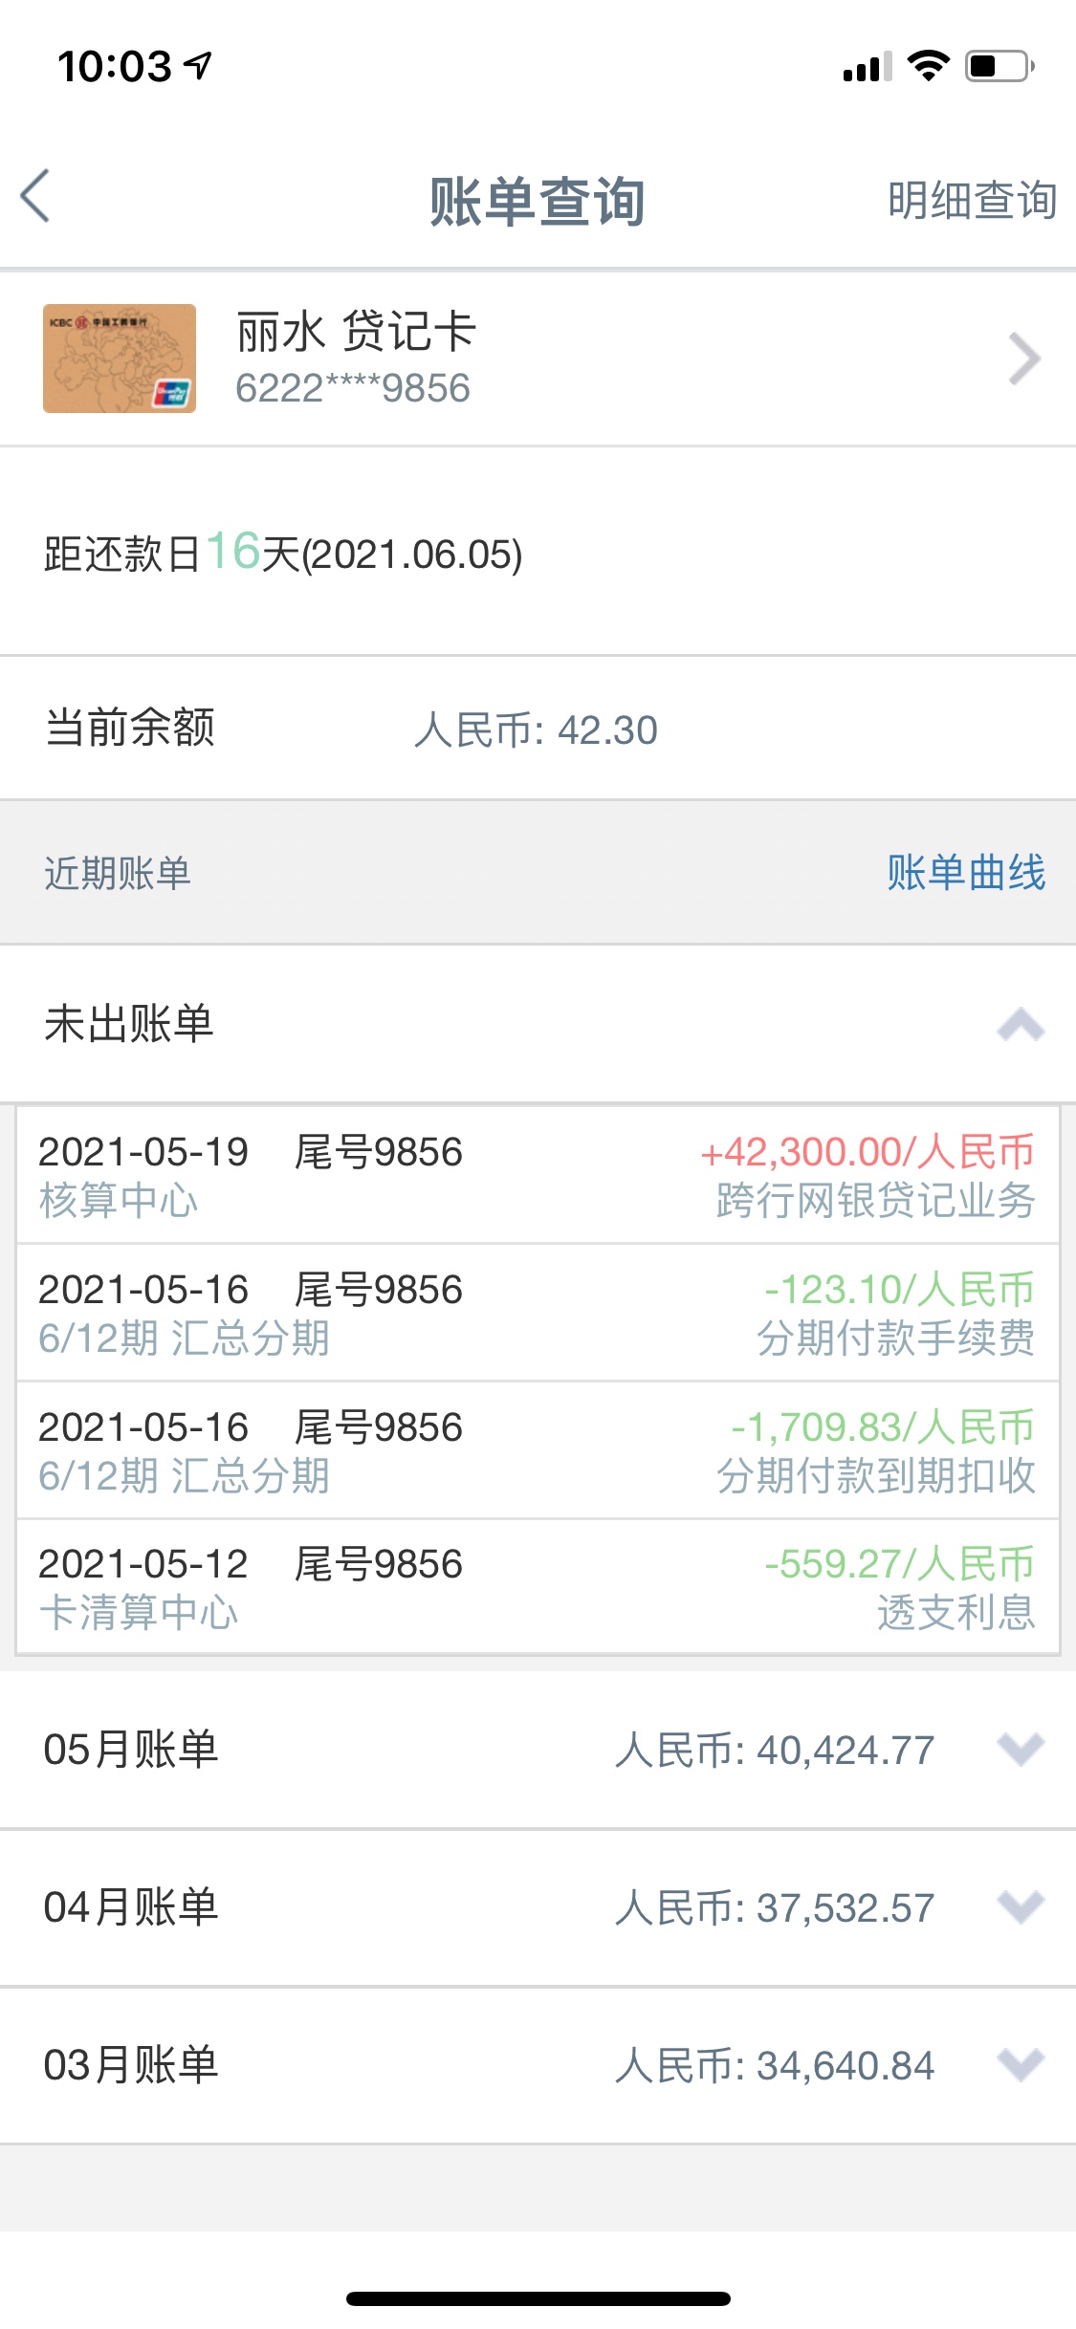The height and width of the screenshot is (2329, 1076).
Task: Collapse the 未出账单 section
Action: pyautogui.click(x=1020, y=1024)
